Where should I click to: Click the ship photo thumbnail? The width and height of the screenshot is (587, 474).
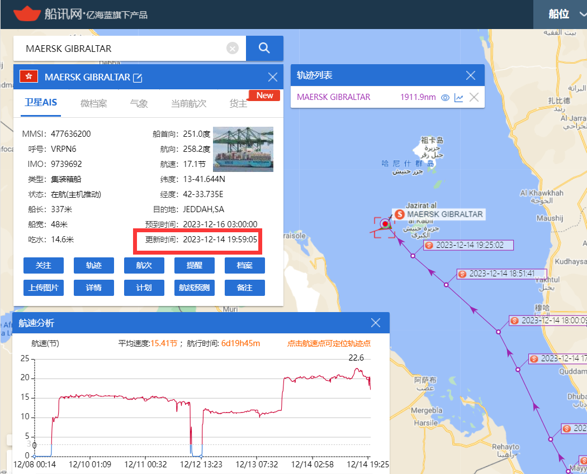point(243,149)
